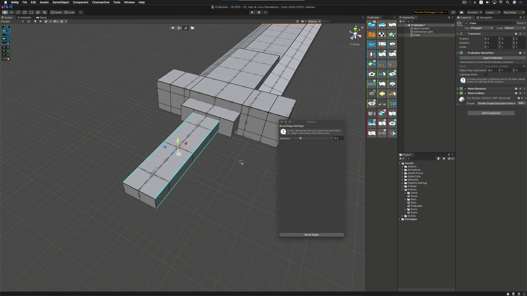
Task: Collapse the Scenes folder in Project panel
Action: tap(403, 189)
